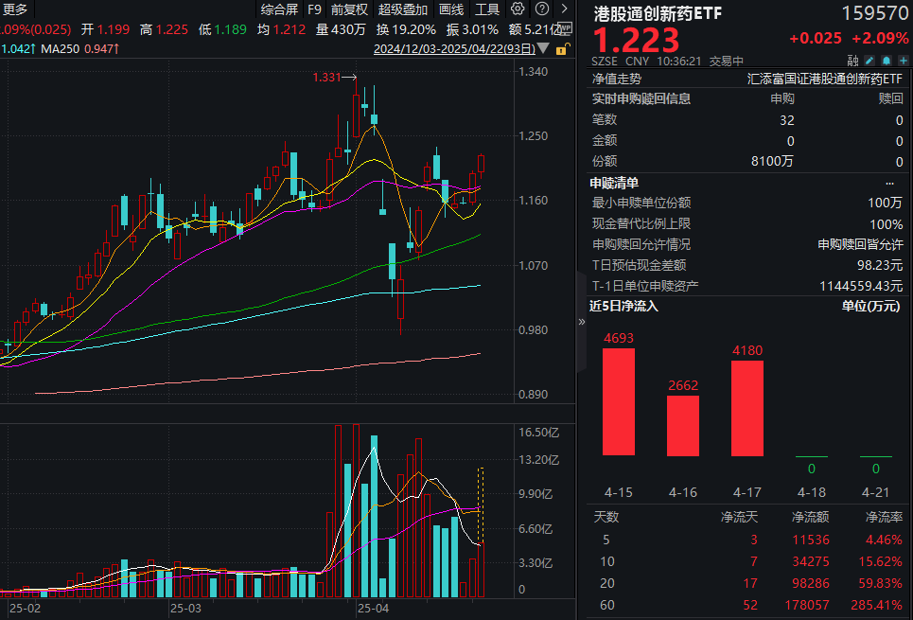The image size is (913, 620).
Task: Open the 工具 tools menu
Action: coord(486,9)
